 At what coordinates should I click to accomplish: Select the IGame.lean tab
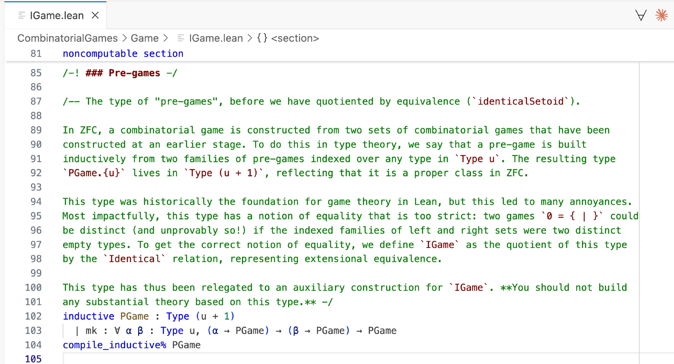pyautogui.click(x=57, y=15)
